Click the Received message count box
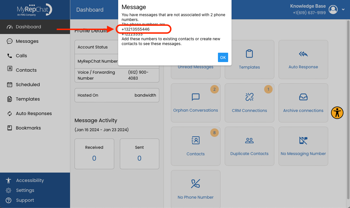This screenshot has height=208, width=350. pyautogui.click(x=94, y=154)
